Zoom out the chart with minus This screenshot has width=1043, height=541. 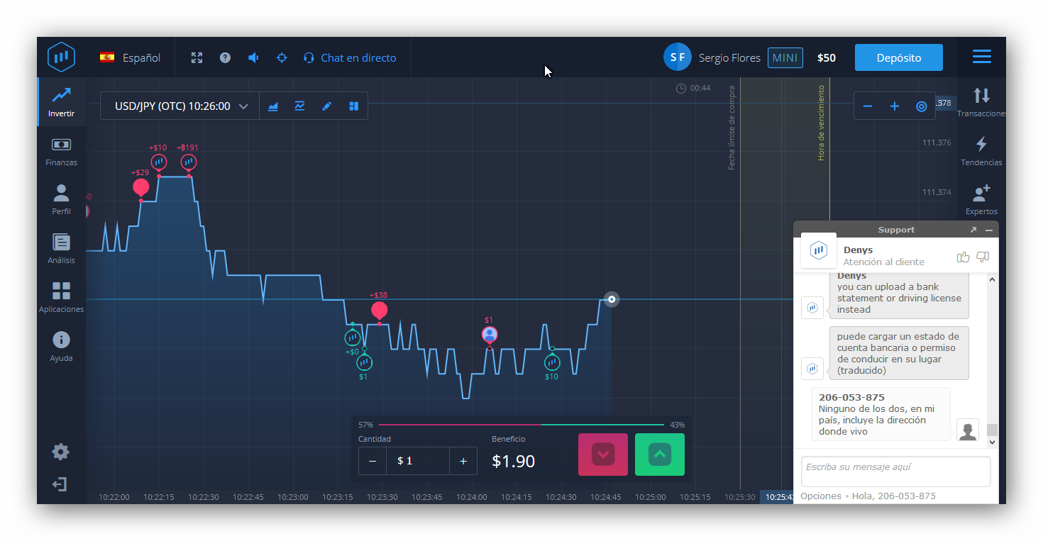[x=867, y=106]
